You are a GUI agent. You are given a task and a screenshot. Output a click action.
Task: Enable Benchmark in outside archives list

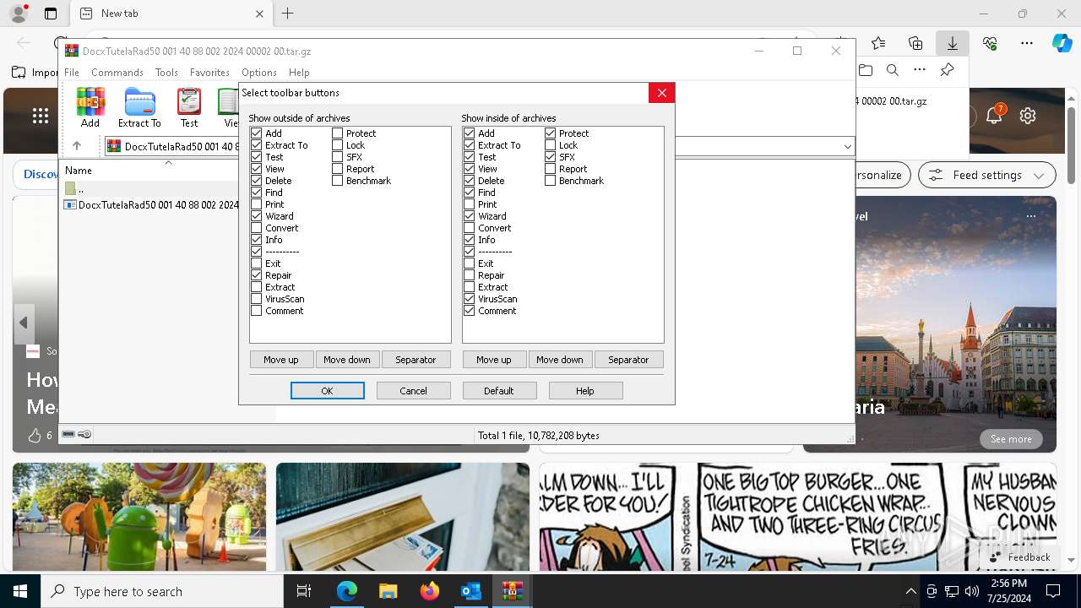click(337, 181)
